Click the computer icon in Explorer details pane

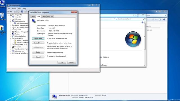coord(54,97)
